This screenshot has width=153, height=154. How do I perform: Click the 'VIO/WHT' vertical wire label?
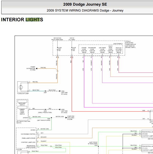pos(91,63)
